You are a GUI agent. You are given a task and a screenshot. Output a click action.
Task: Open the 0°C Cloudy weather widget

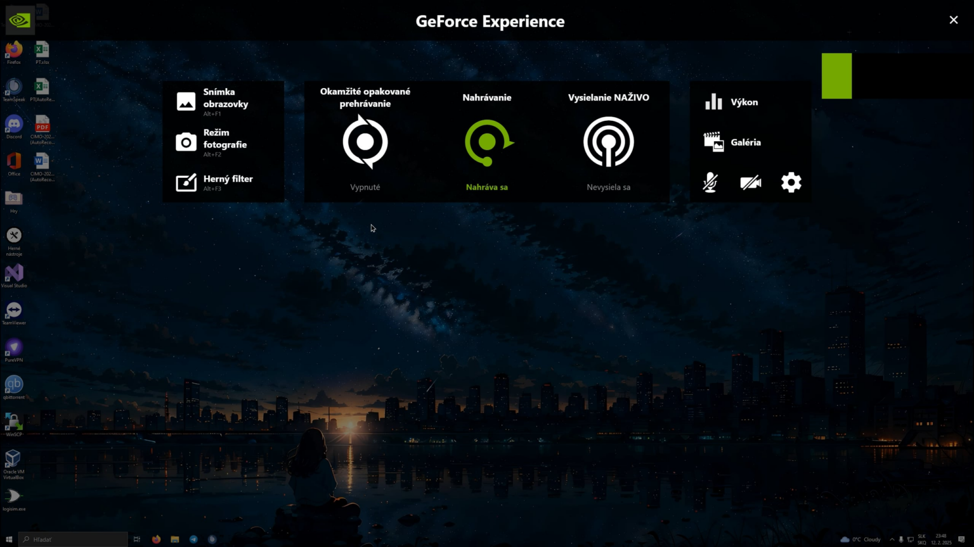pyautogui.click(x=860, y=539)
